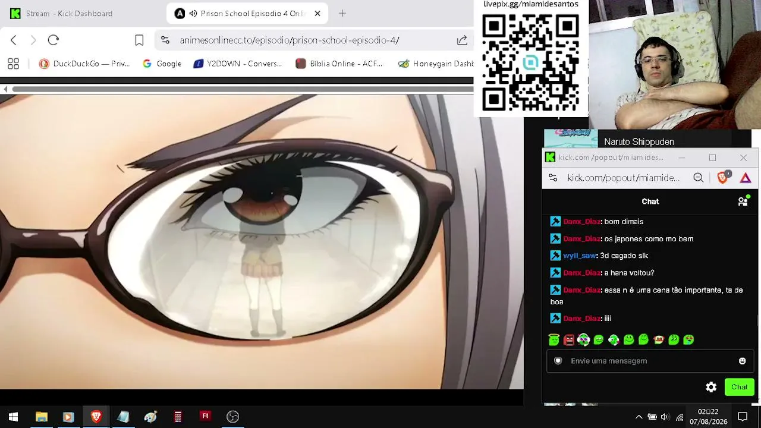Click the "os japones como mo bem" message
This screenshot has height=428, width=761.
[649, 239]
